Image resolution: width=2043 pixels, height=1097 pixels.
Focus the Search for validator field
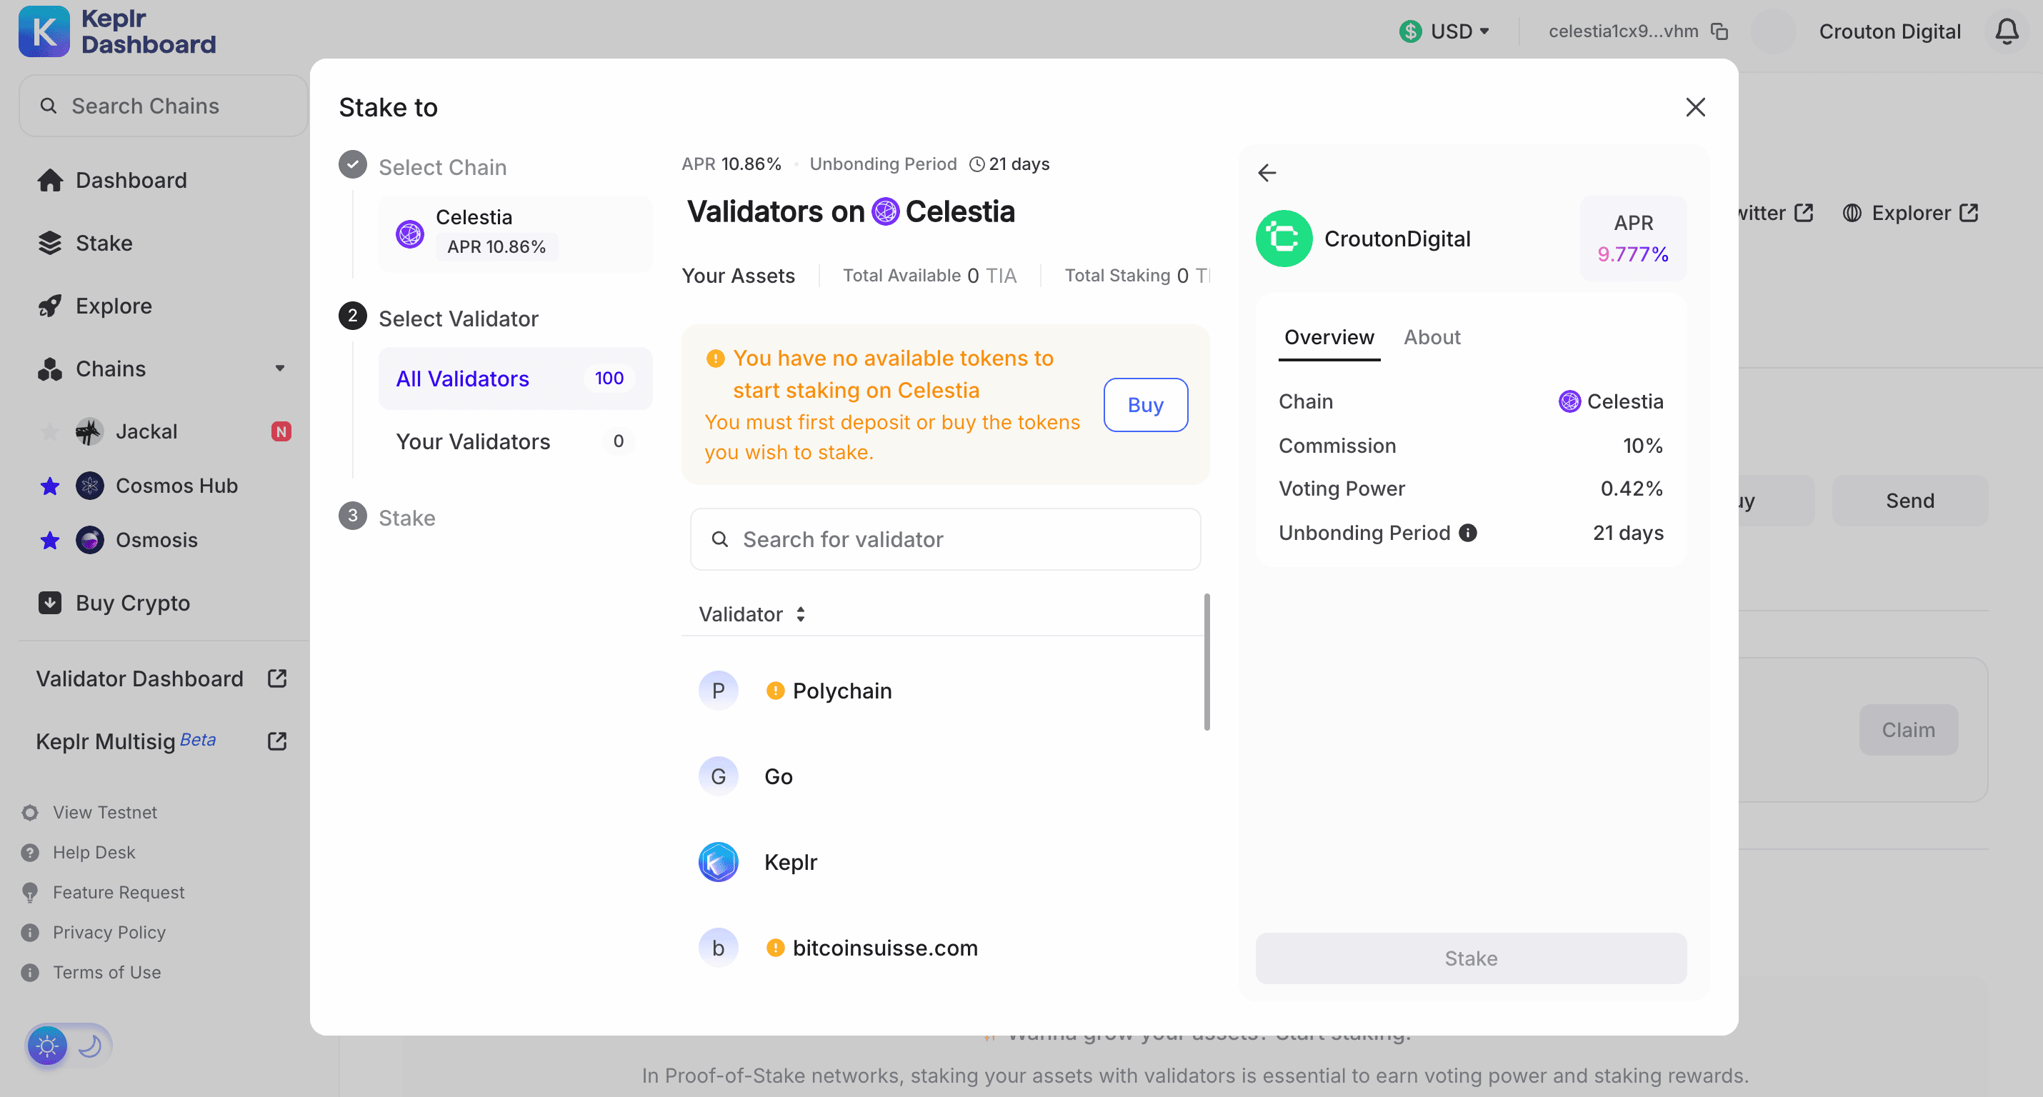point(945,539)
